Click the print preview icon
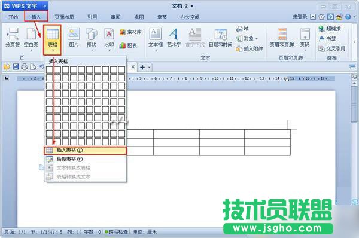Screen dimensions: 359x238 point(33,67)
